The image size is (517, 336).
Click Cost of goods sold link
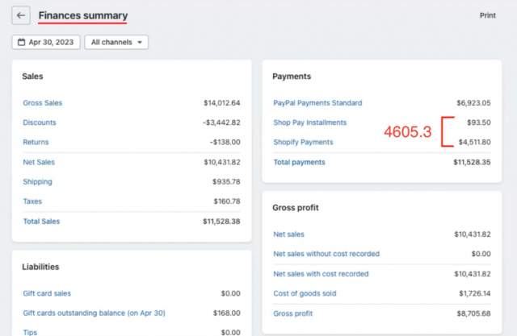pyautogui.click(x=305, y=293)
